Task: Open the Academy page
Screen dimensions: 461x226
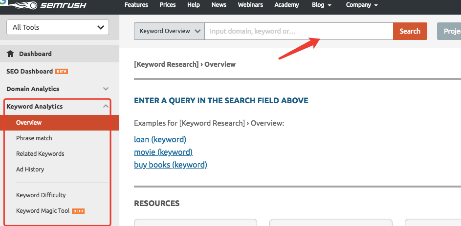Action: (x=286, y=5)
